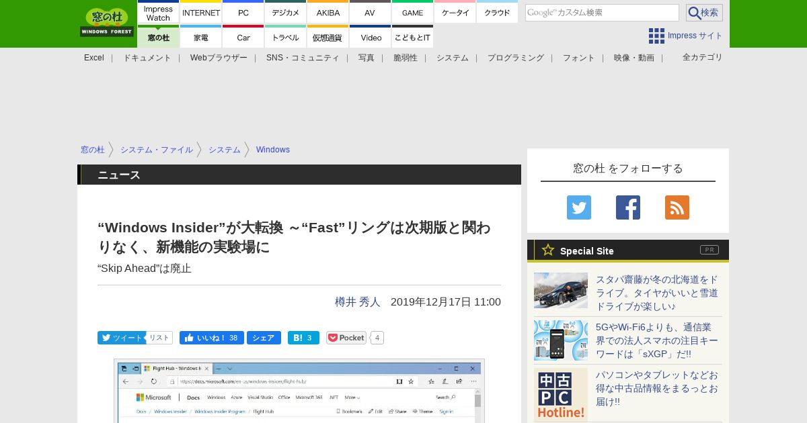Click the 検索 search button
This screenshot has height=423, width=807.
tap(704, 13)
